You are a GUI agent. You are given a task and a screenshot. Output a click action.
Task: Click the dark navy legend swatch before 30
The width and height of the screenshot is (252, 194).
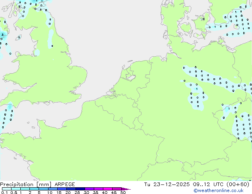pyautogui.click(x=81, y=189)
